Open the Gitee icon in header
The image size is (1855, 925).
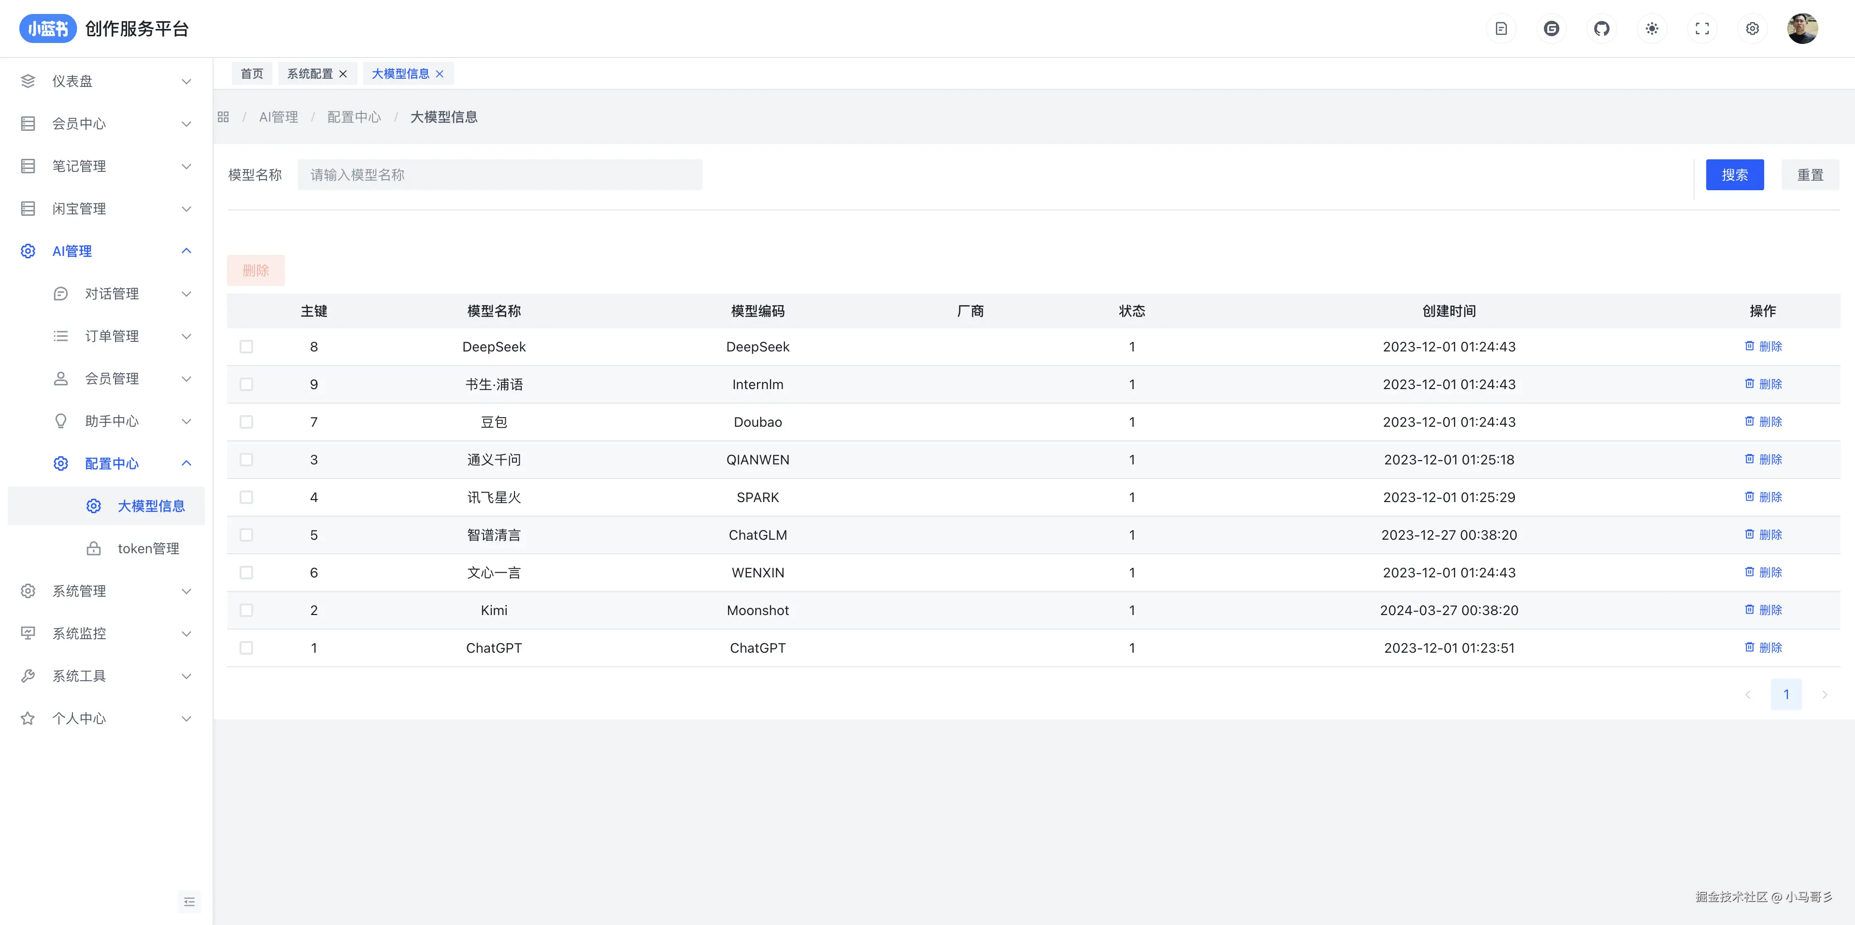click(1551, 29)
